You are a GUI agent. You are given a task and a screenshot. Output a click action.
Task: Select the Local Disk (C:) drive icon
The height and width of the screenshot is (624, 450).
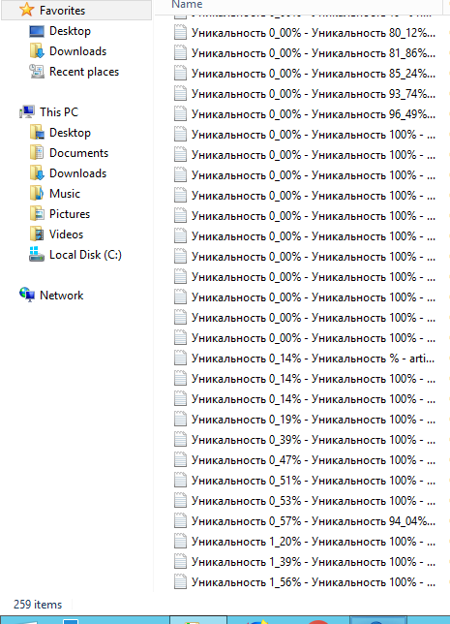coord(37,255)
